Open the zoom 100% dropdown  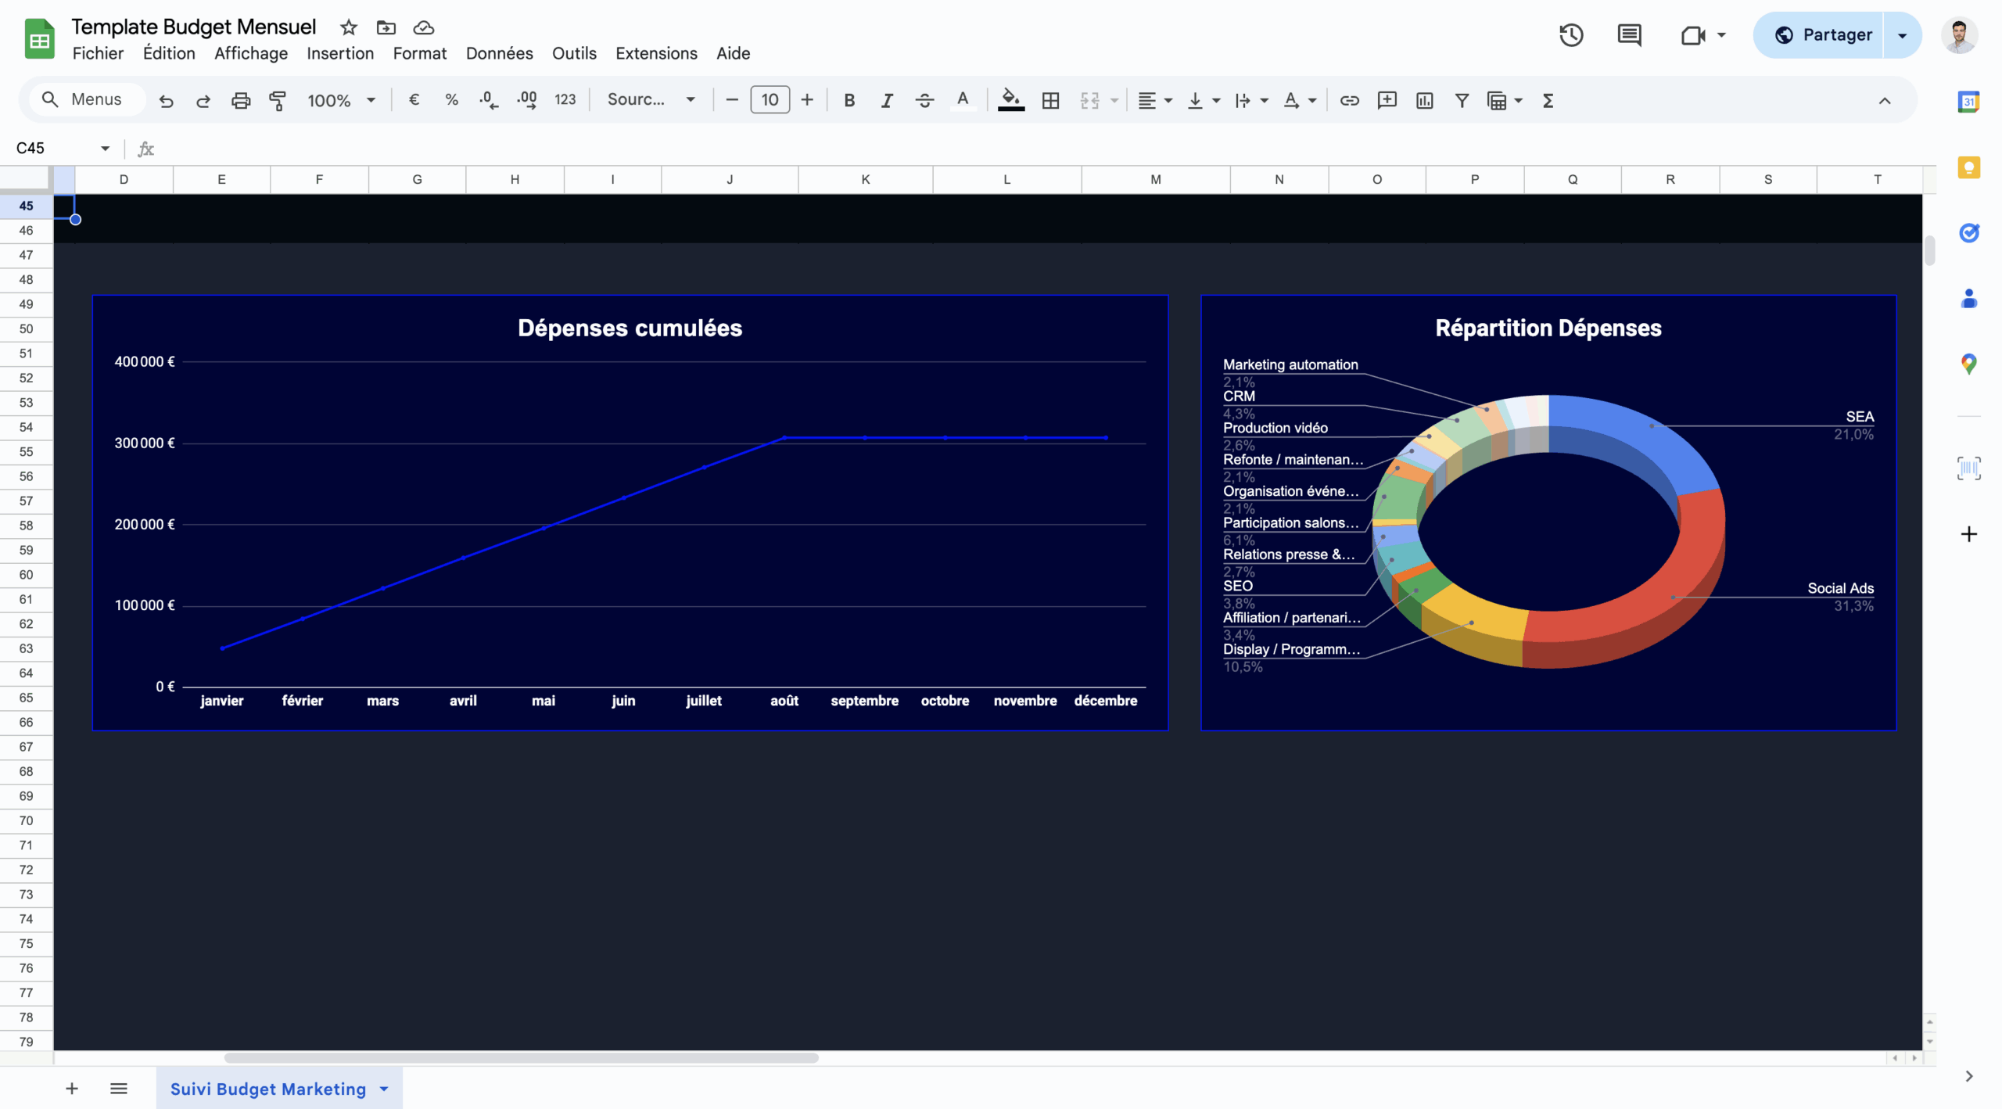341,100
